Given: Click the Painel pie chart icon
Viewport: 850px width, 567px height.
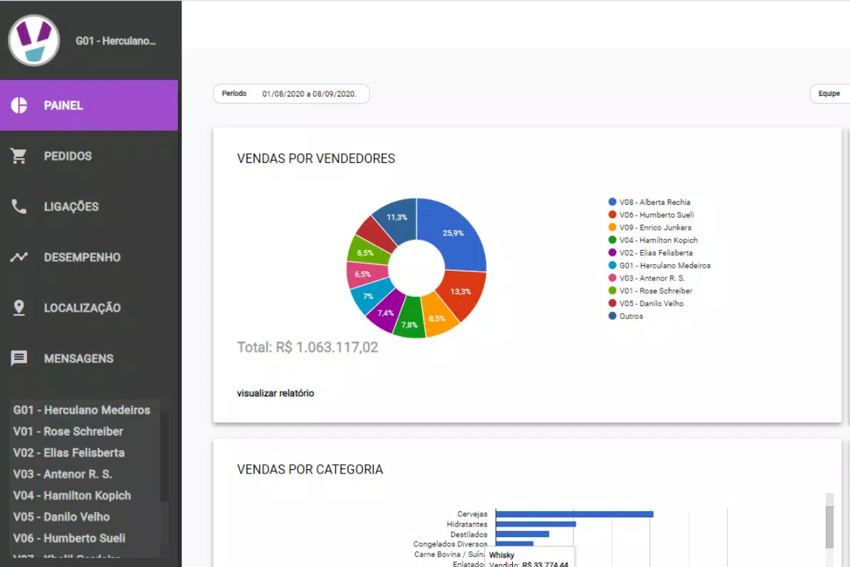Looking at the screenshot, I should coord(19,106).
